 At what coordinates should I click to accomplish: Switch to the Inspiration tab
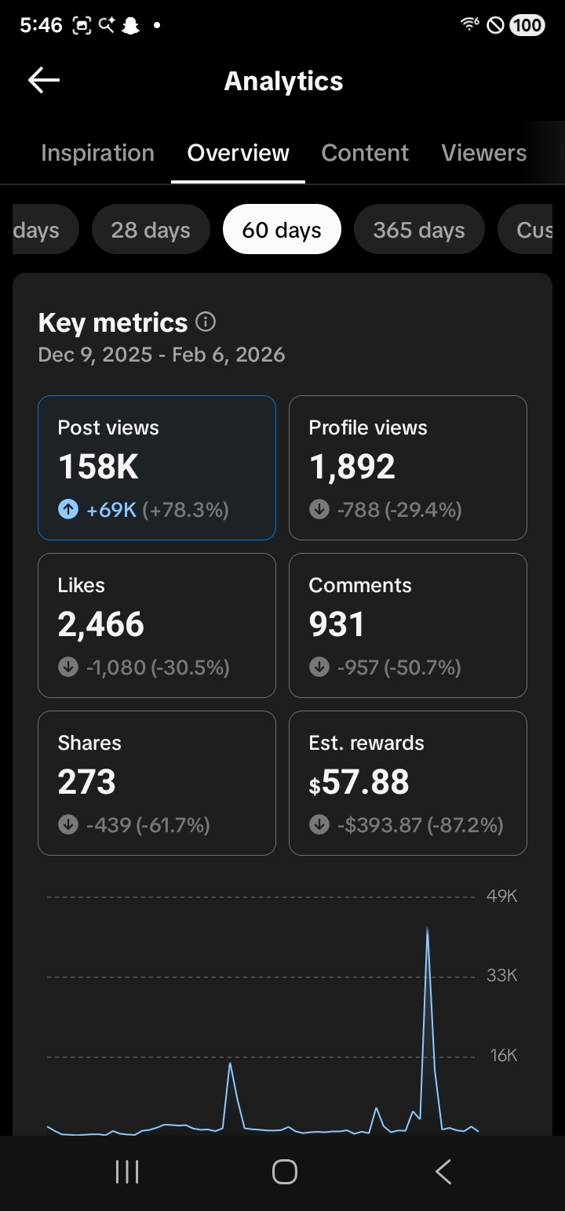[97, 153]
